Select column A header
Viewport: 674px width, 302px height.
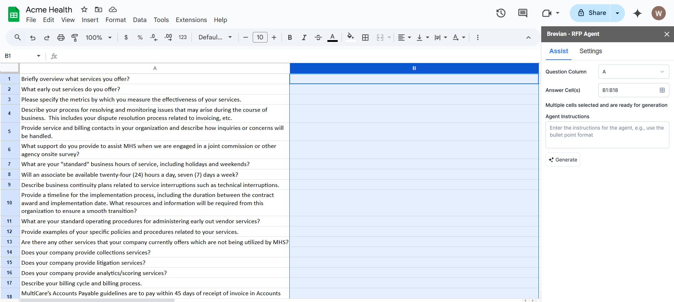tap(155, 68)
